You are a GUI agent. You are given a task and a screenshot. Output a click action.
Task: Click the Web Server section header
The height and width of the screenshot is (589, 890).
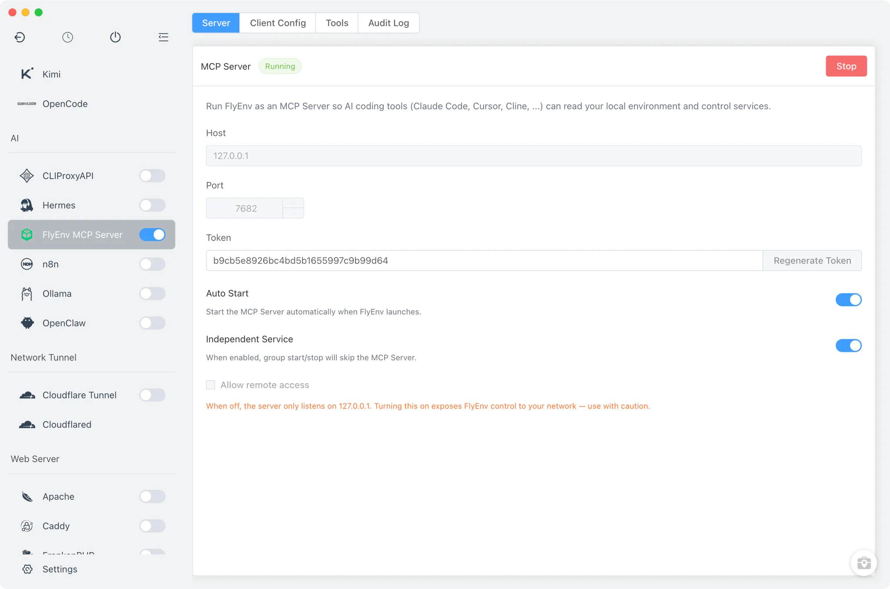35,459
